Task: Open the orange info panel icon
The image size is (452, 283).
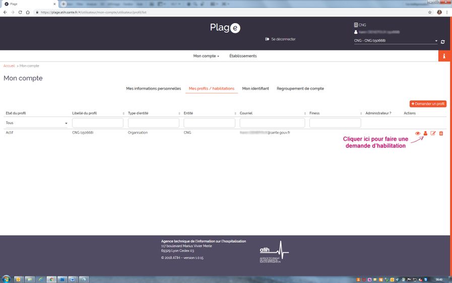Action: 444,56
